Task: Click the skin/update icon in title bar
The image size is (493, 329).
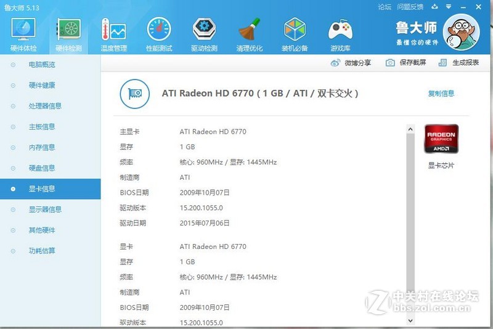Action: click(x=434, y=6)
